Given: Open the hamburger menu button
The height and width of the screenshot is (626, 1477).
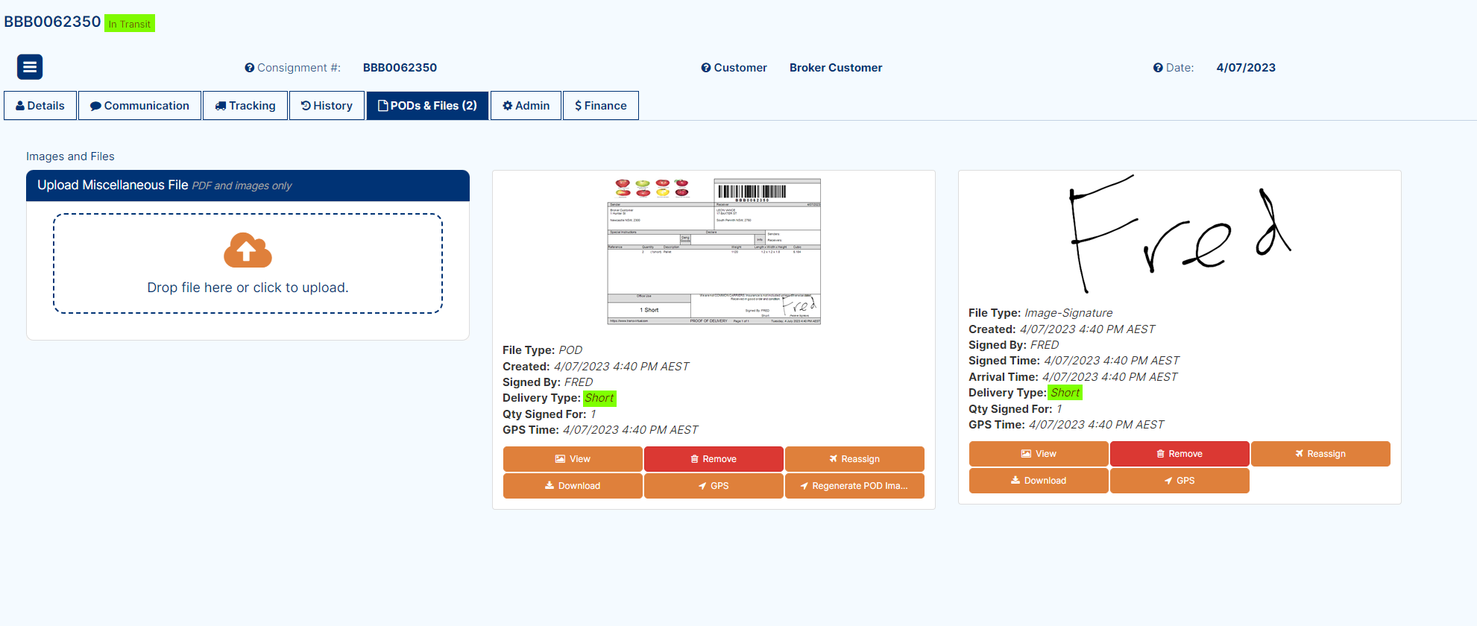Looking at the screenshot, I should tap(30, 67).
